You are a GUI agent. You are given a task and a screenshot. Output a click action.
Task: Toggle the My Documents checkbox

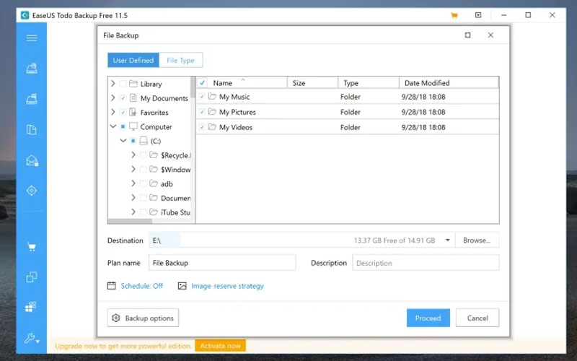(x=123, y=98)
